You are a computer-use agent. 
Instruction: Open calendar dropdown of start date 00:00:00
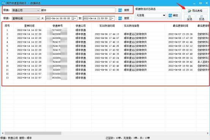coord(74,18)
